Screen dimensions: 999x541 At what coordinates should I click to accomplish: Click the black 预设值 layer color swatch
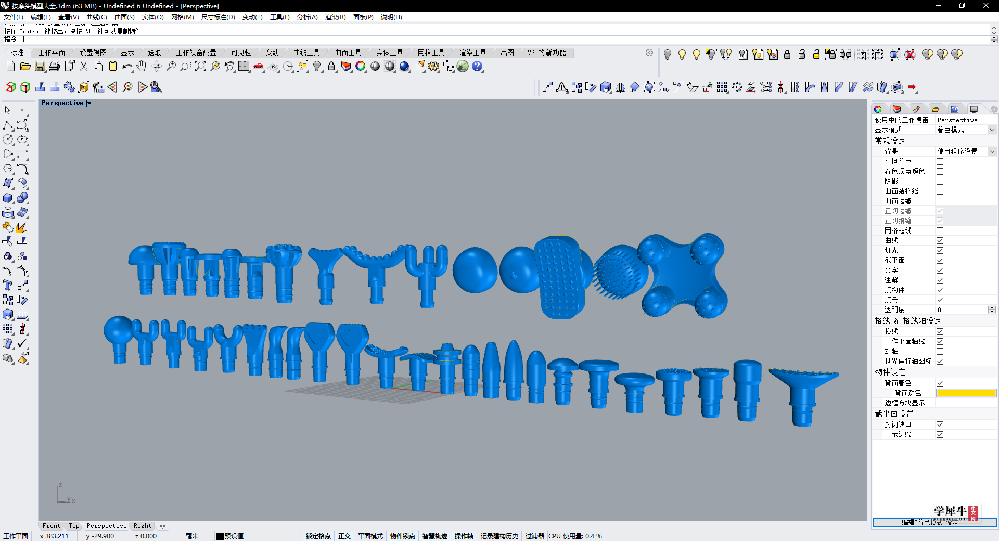pyautogui.click(x=220, y=536)
